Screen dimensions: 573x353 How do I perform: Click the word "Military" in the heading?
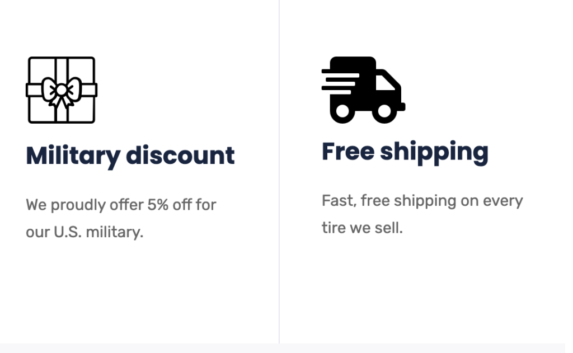coord(73,156)
